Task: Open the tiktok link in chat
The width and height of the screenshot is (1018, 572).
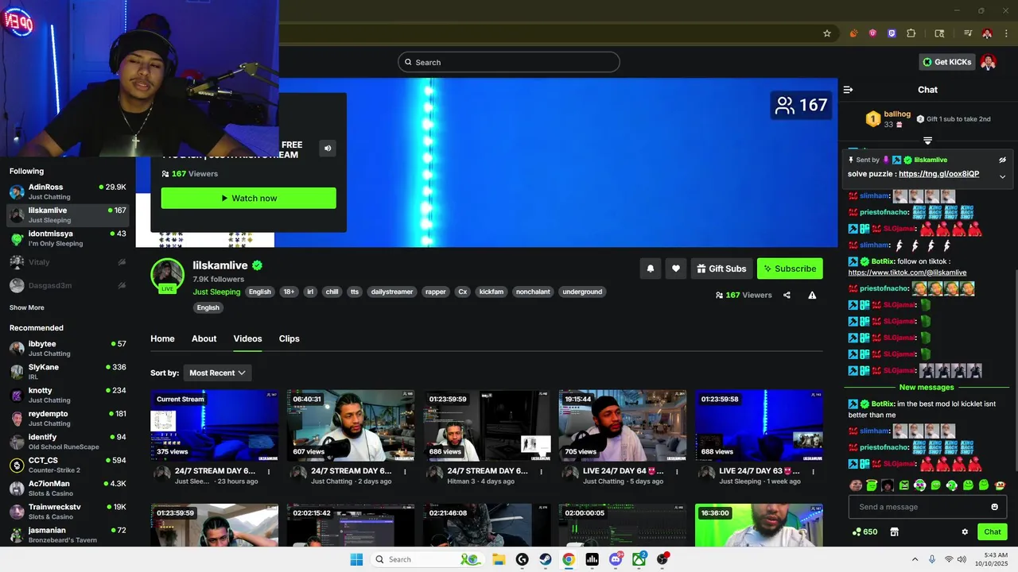Action: coord(907,272)
